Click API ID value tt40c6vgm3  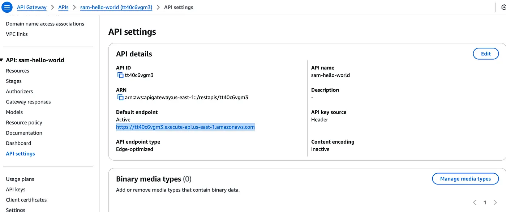(139, 75)
